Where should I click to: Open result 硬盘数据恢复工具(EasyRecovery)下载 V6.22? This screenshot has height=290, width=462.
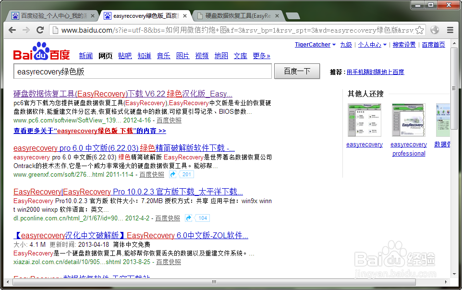coord(123,94)
